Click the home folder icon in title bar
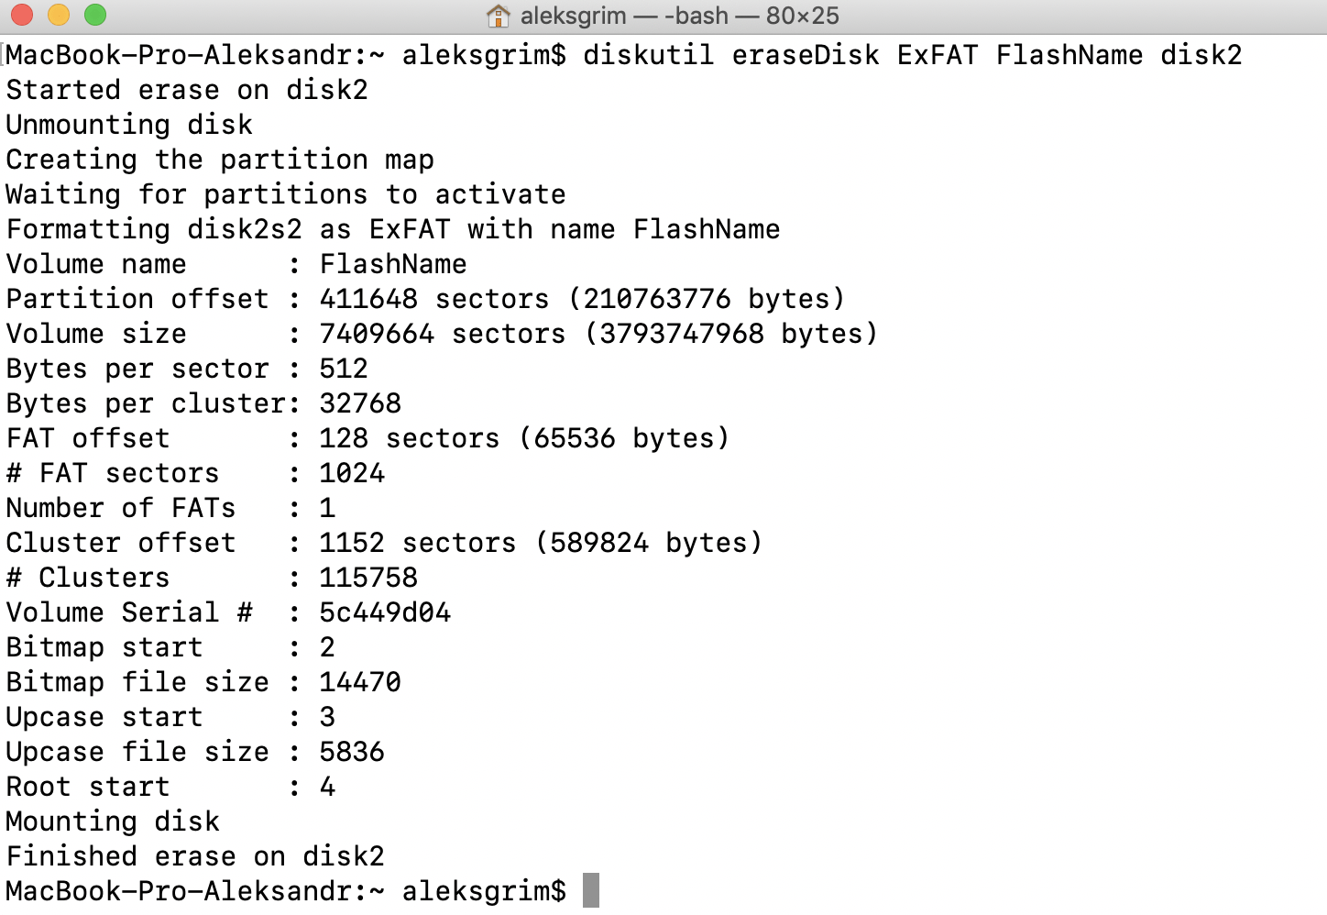Image resolution: width=1327 pixels, height=915 pixels. [499, 16]
